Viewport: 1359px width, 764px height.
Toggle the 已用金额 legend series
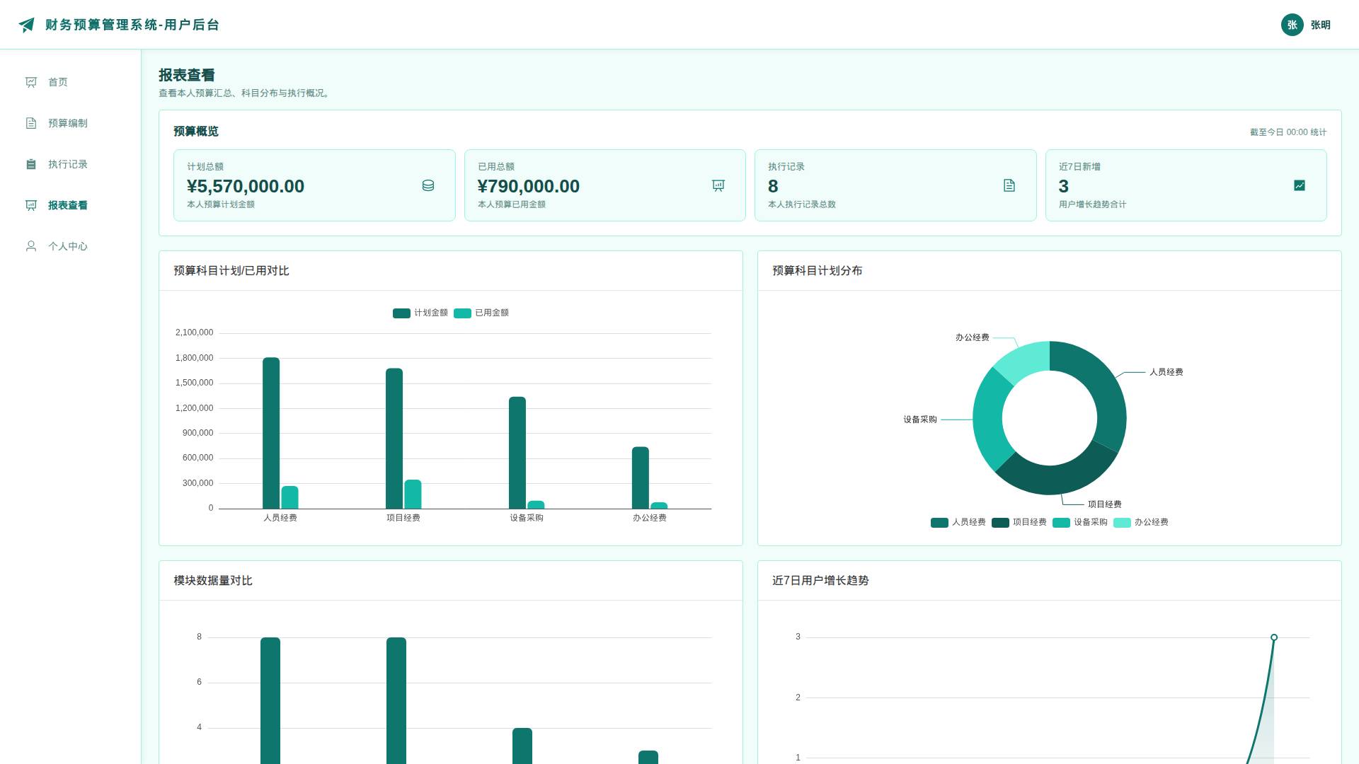click(x=481, y=313)
